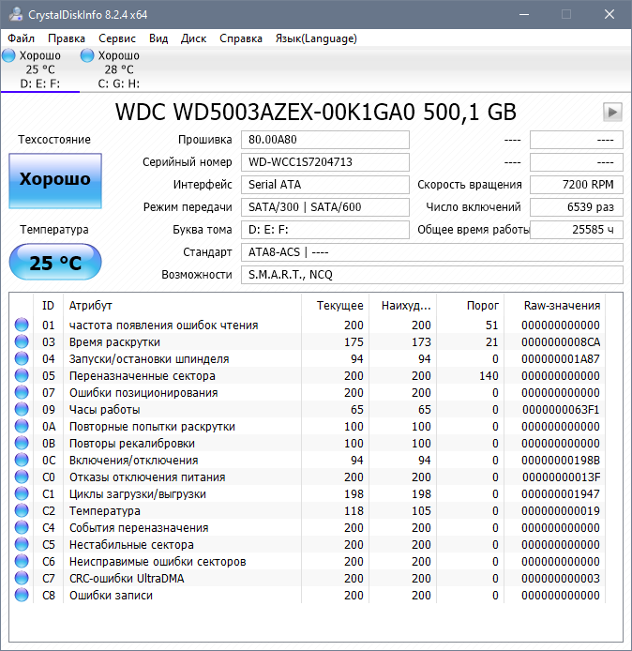Click the 25 °C temperature indicator
Screen dimensions: 632x651
55,263
